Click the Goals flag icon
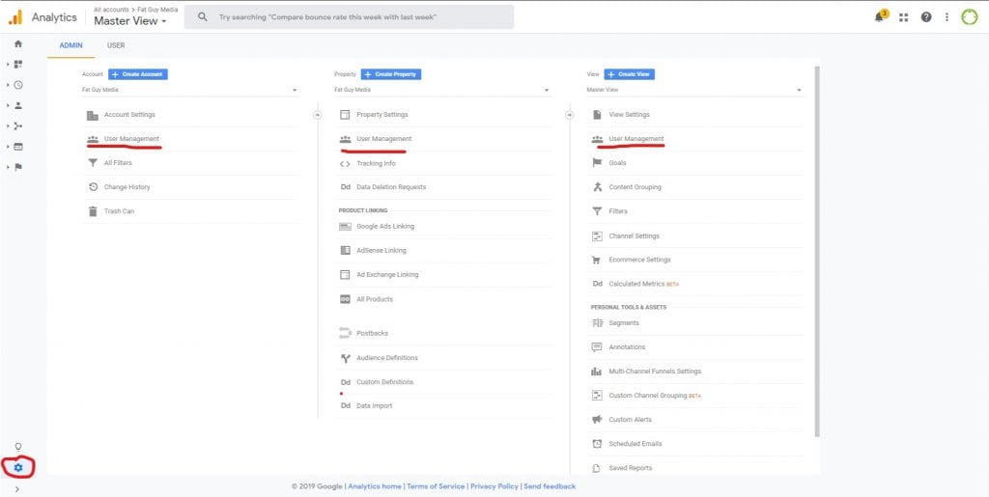The width and height of the screenshot is (989, 497). [x=597, y=162]
